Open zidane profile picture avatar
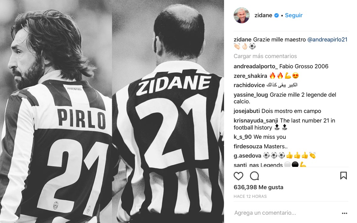 [242, 15]
